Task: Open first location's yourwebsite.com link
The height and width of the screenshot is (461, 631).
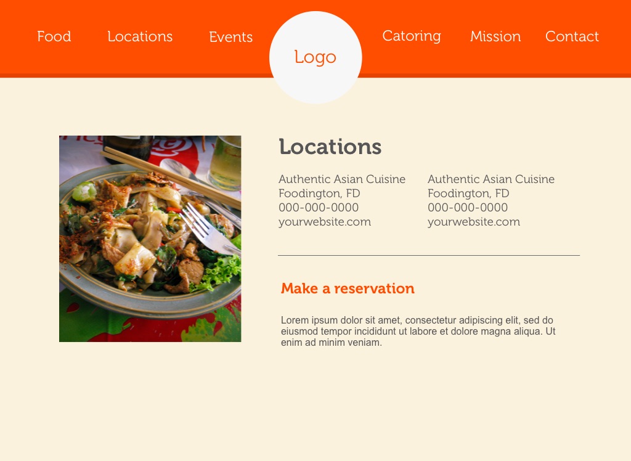Action: [x=324, y=222]
